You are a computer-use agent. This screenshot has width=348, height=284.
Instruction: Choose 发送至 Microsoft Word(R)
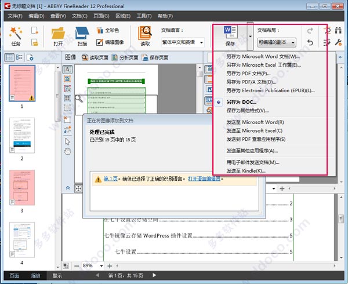[255, 122]
